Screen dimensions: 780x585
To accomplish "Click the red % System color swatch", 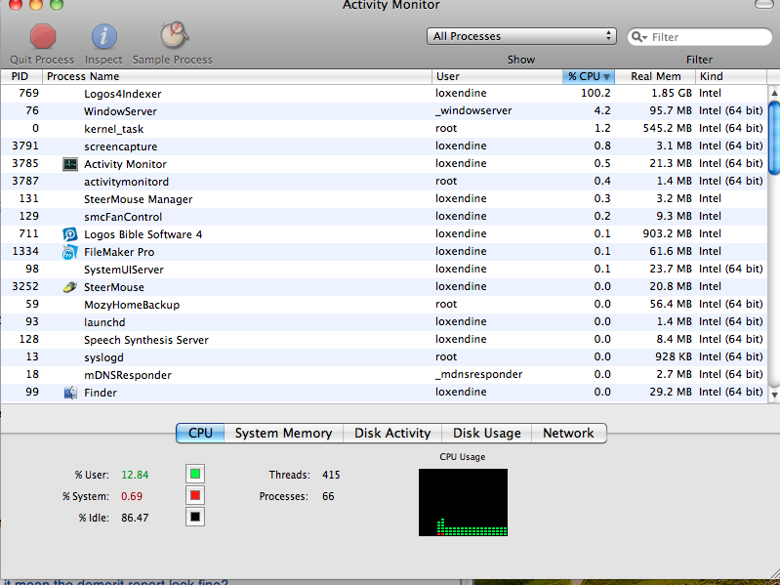I will [195, 495].
